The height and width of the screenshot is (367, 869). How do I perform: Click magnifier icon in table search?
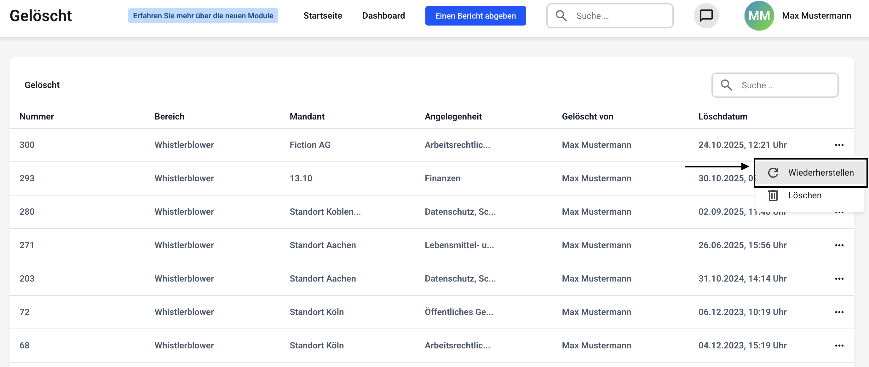pyautogui.click(x=726, y=85)
